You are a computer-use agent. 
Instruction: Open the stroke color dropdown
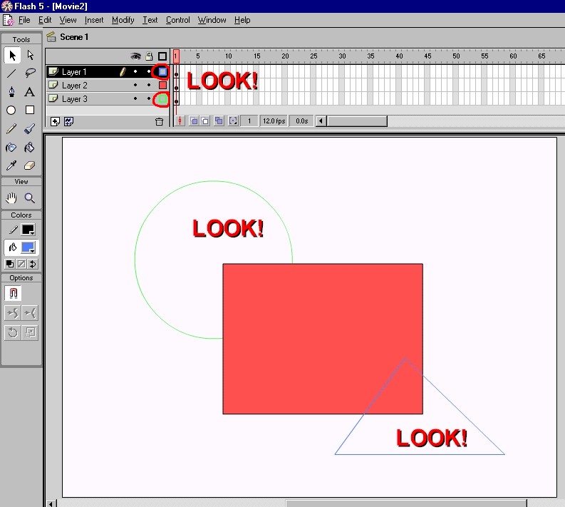click(28, 230)
